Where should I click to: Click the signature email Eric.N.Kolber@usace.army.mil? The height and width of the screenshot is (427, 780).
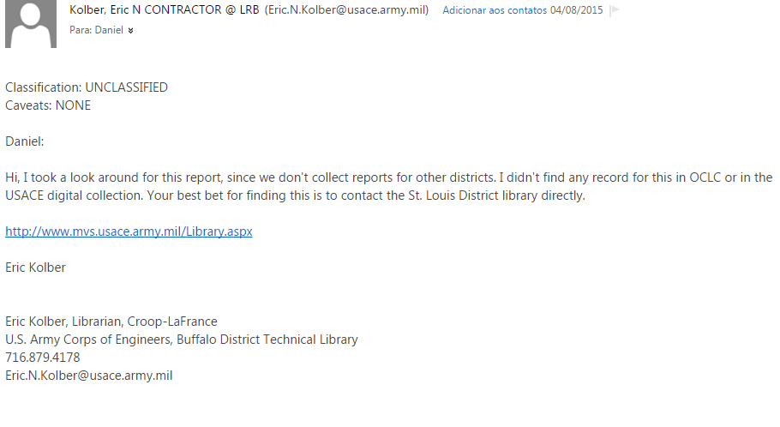pos(89,376)
